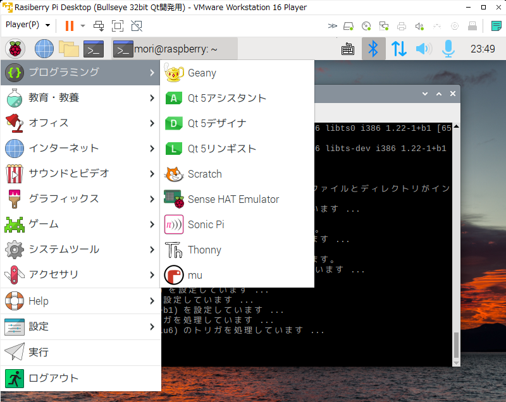Click the speaker volume icon in panel

(x=424, y=49)
